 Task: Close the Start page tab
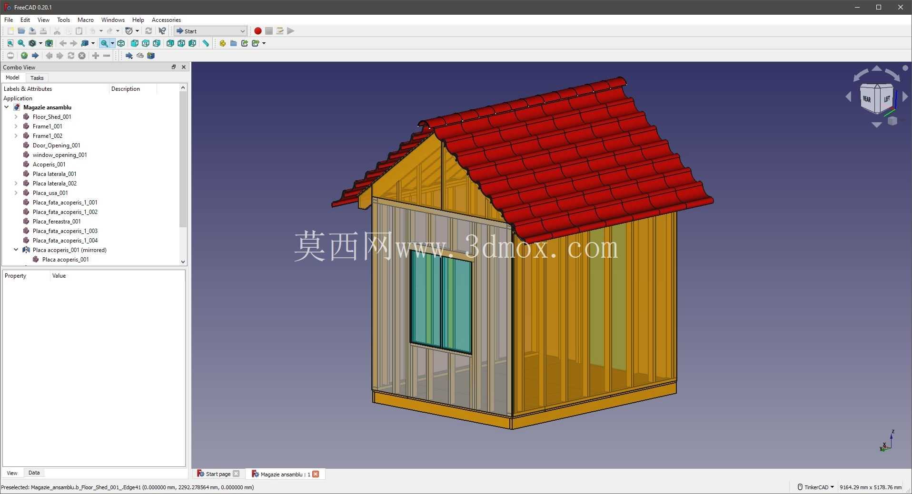coord(236,474)
